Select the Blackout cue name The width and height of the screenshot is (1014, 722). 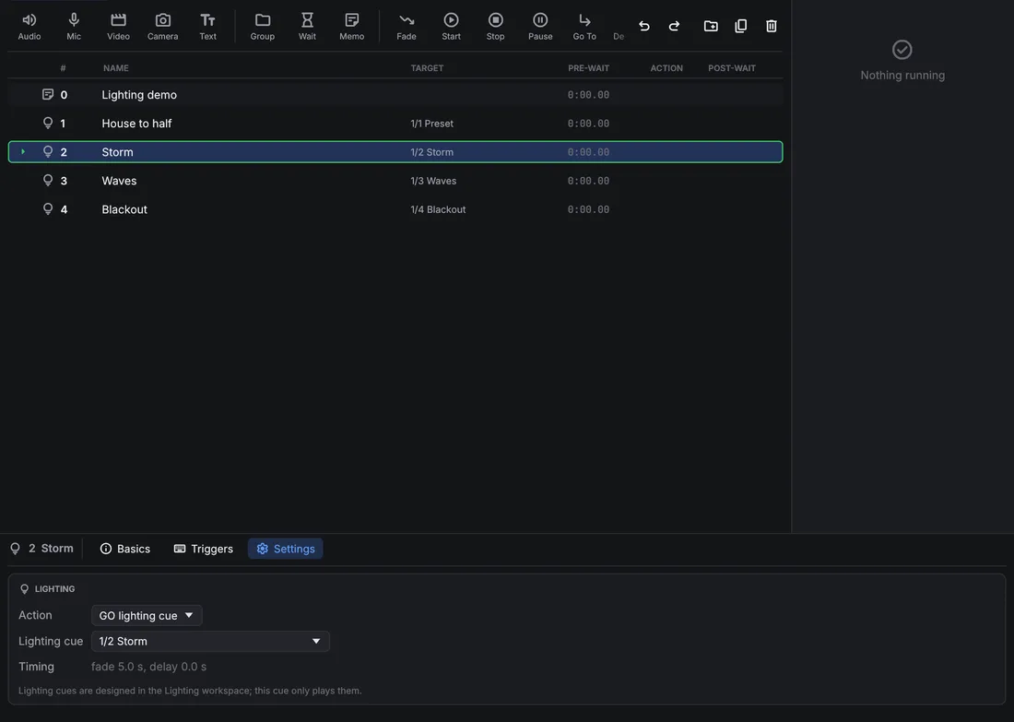click(x=124, y=209)
